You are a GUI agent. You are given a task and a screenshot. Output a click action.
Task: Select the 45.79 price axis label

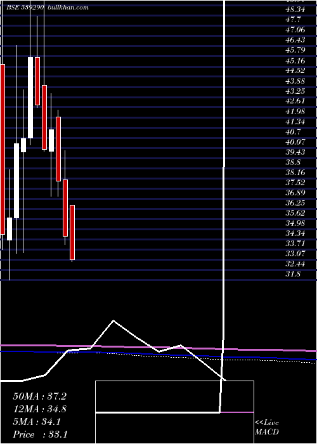point(295,50)
